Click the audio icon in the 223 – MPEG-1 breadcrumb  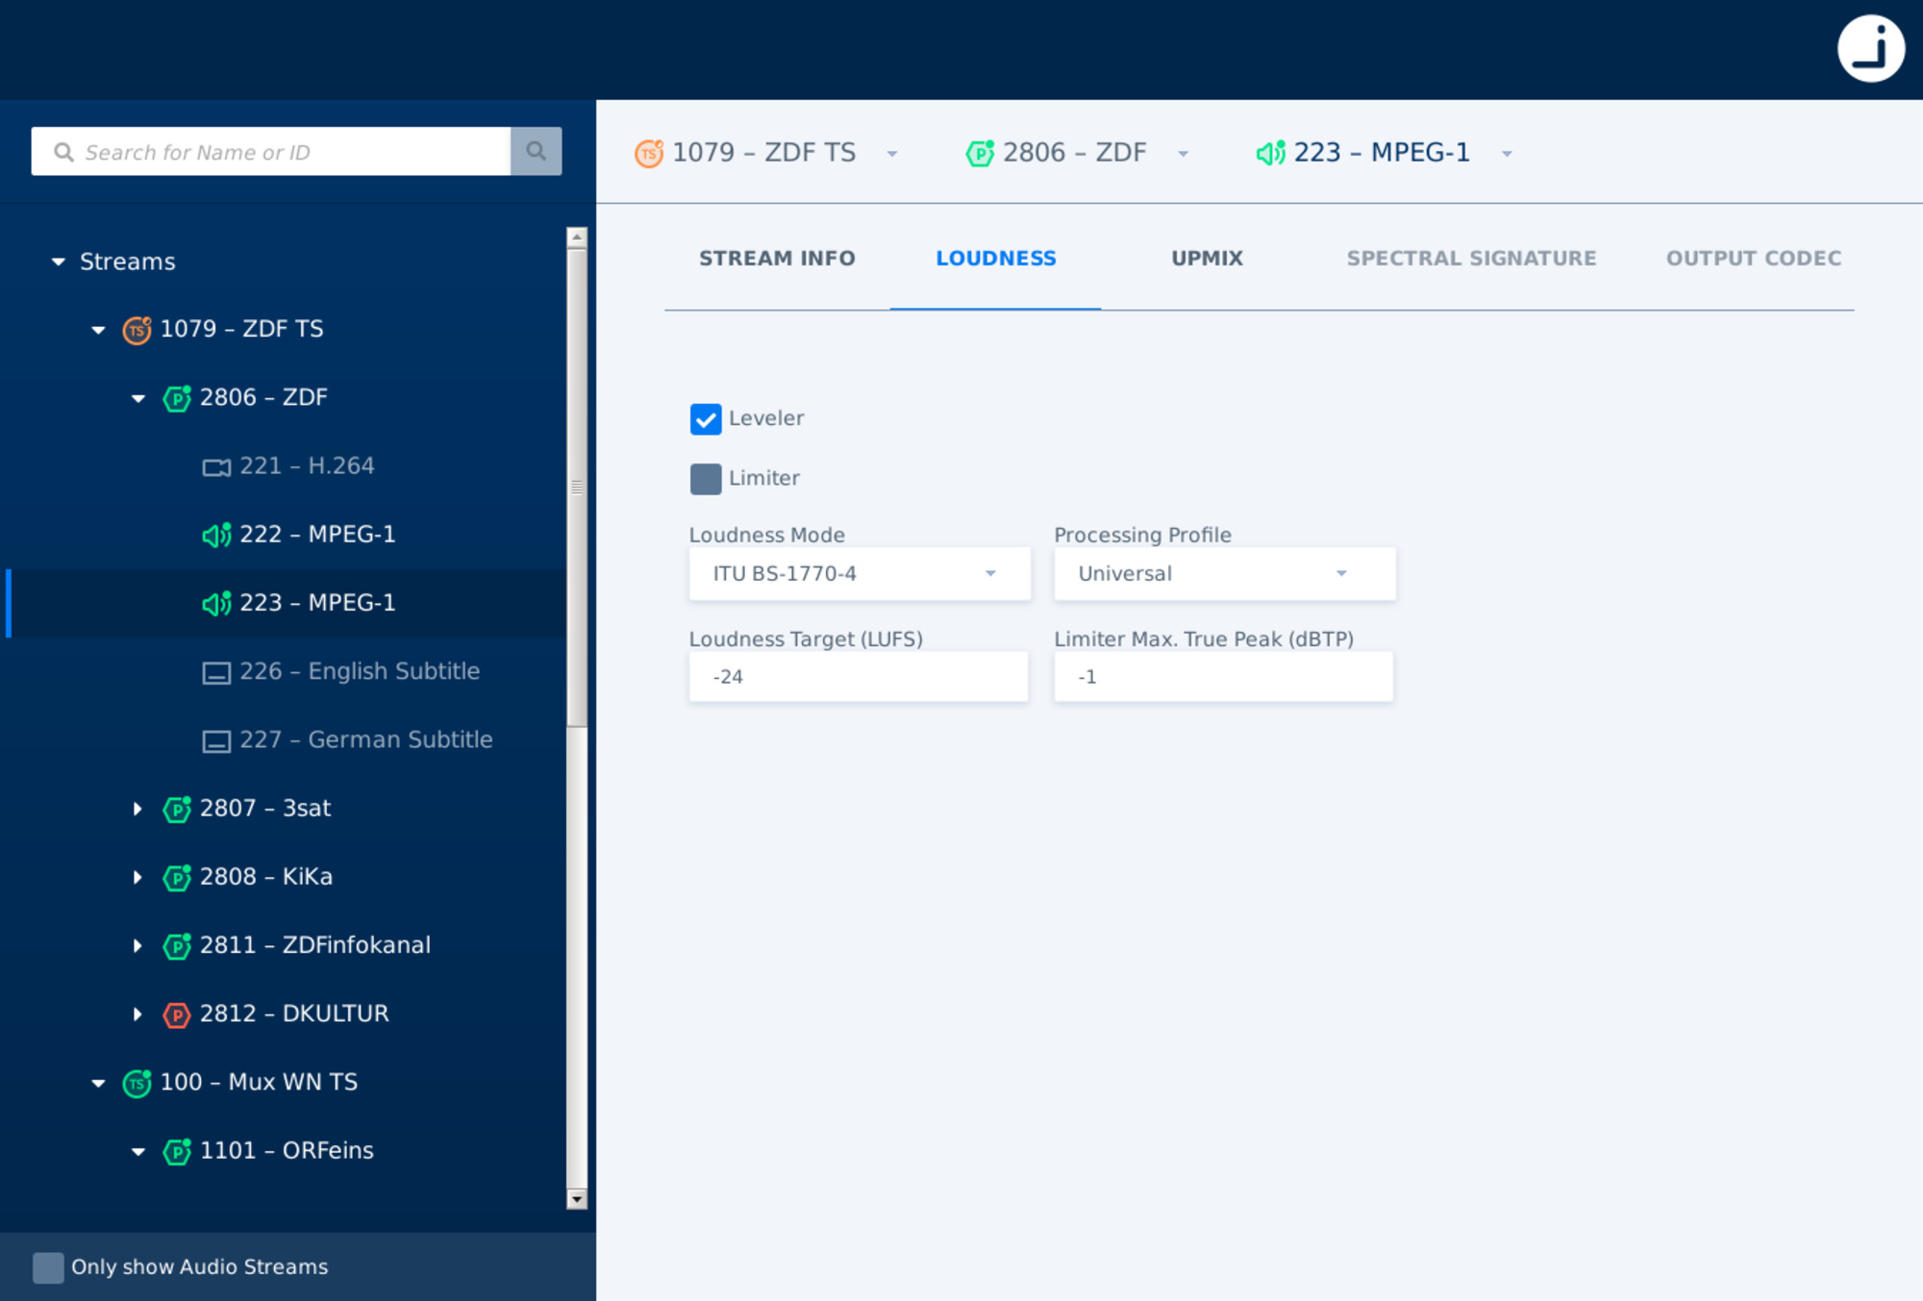(1271, 152)
